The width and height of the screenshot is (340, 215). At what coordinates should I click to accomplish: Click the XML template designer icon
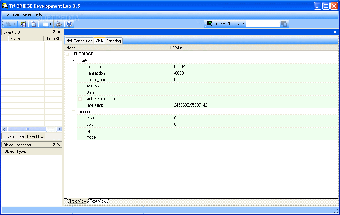[x=210, y=24]
